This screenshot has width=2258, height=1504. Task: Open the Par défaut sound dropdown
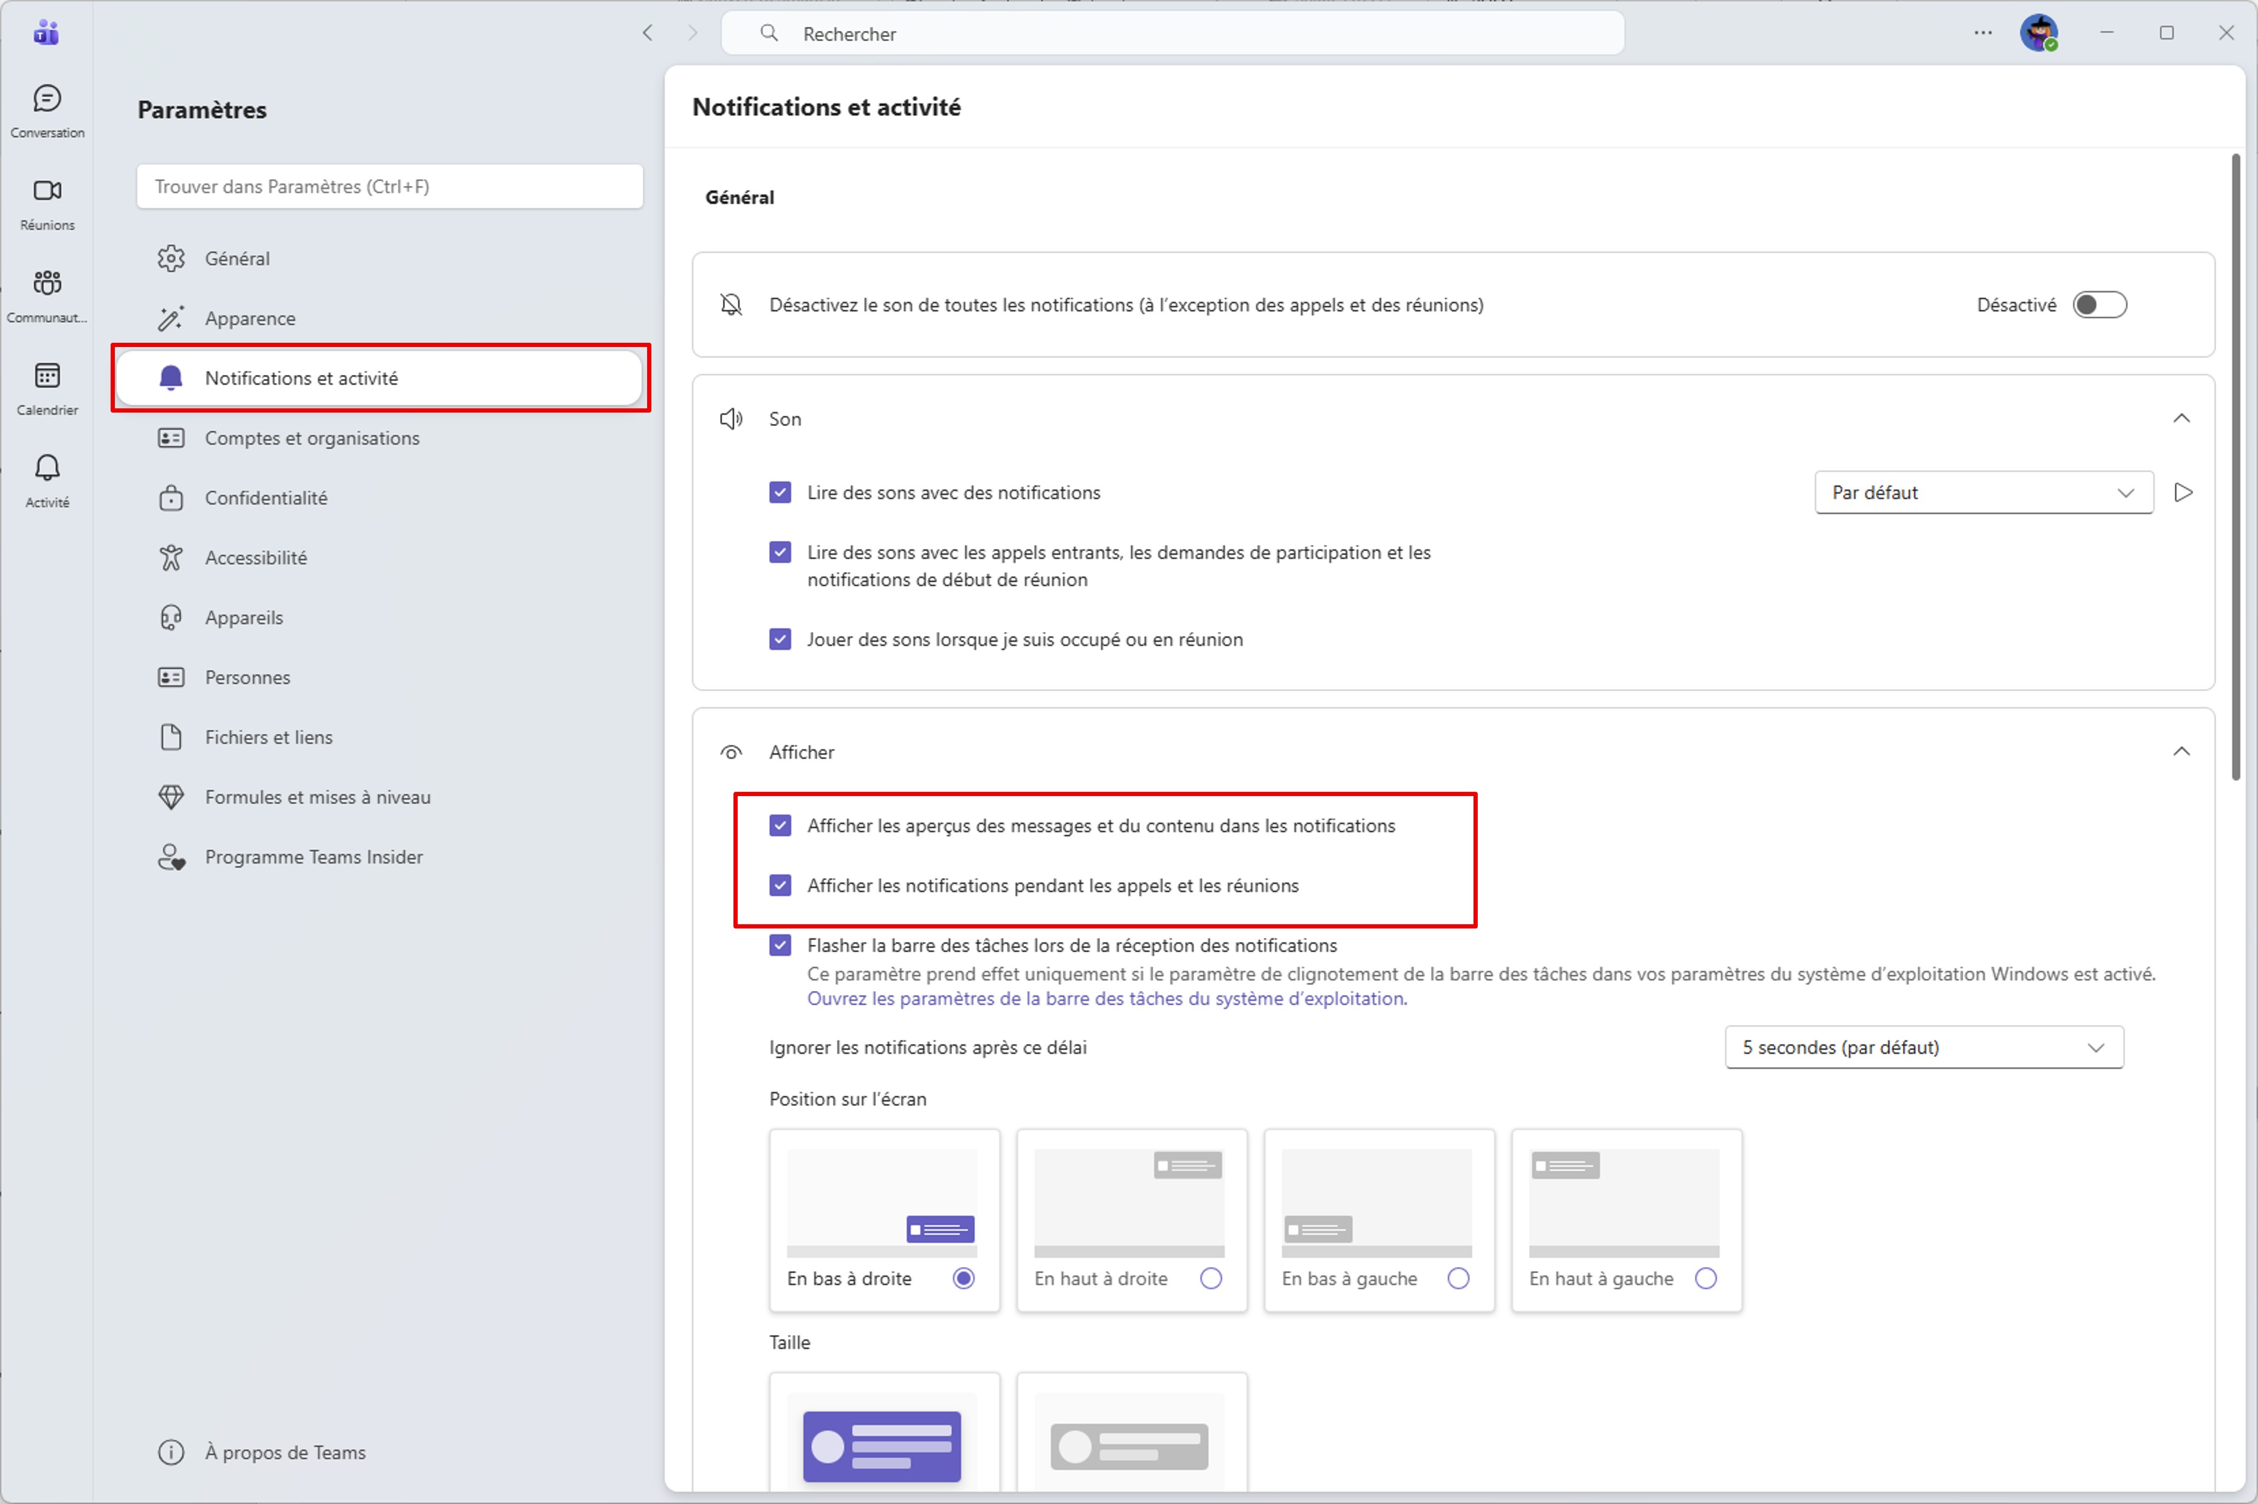coord(1983,492)
